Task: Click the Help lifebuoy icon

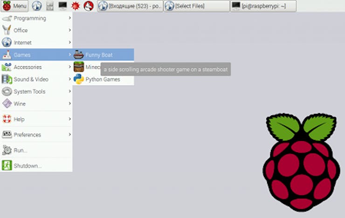Action: coord(7,119)
